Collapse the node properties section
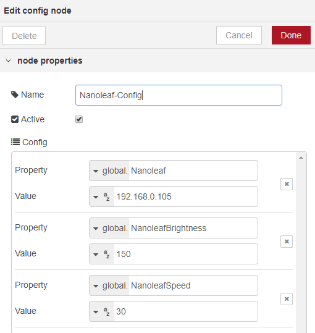This screenshot has width=315, height=333. click(x=9, y=61)
